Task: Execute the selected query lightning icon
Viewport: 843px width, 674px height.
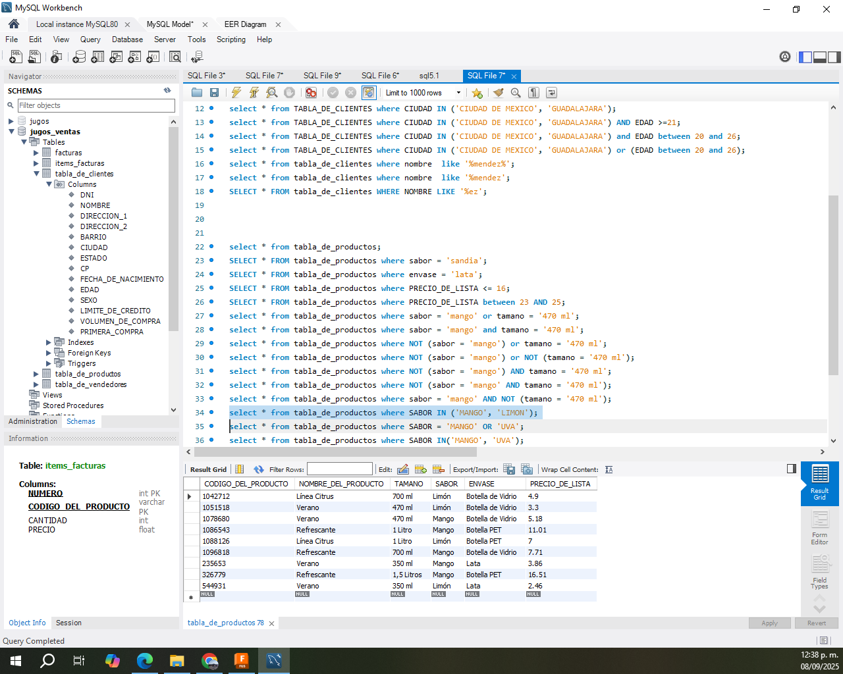Action: click(x=236, y=93)
